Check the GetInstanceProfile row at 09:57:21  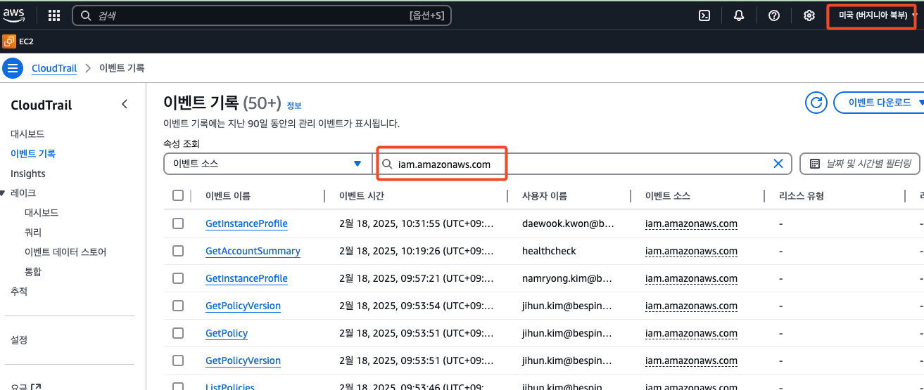(178, 278)
